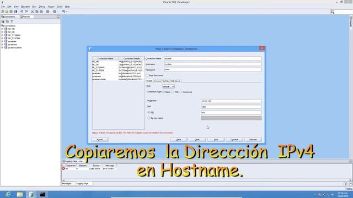Select the Advanced connection type radio
Image resolution: width=353 pixels, height=198 pixels.
[181, 92]
